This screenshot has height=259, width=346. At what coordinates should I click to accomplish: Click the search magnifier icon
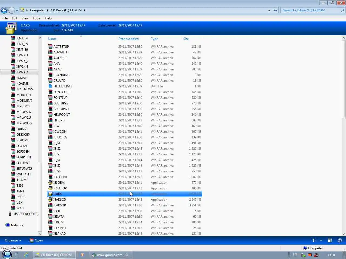point(342,10)
